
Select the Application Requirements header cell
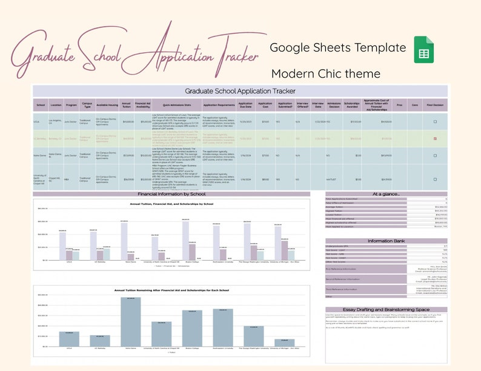click(219, 105)
